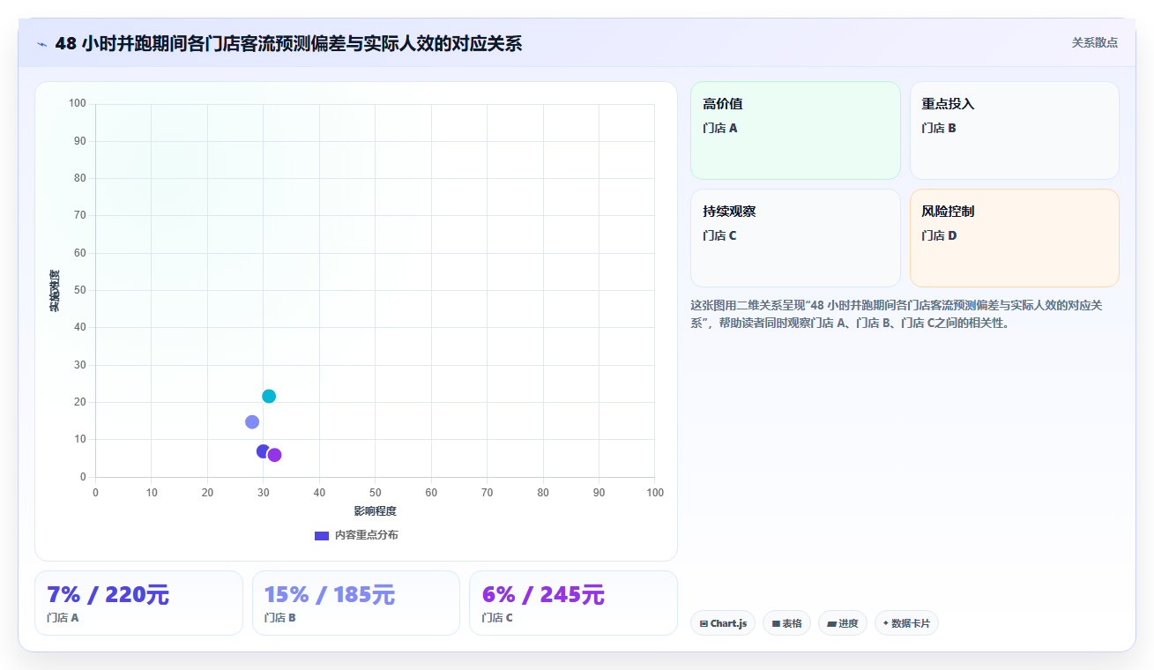
Task: Click the 表格 tag icon
Action: coord(776,623)
